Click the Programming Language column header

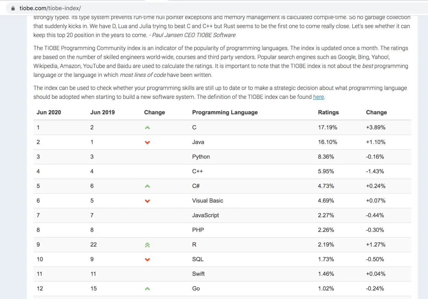coord(225,112)
